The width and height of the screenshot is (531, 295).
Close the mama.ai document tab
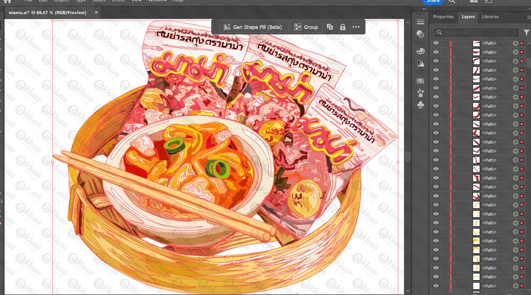96,13
